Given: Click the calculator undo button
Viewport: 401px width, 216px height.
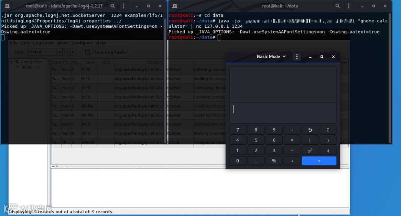Looking at the screenshot, I should (310, 130).
